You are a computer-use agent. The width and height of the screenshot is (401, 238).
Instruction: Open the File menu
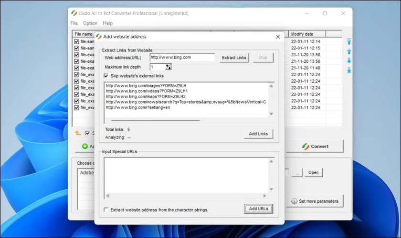[x=74, y=23]
